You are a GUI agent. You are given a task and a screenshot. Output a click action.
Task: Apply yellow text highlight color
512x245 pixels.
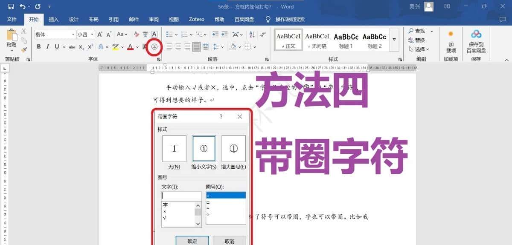click(x=115, y=47)
